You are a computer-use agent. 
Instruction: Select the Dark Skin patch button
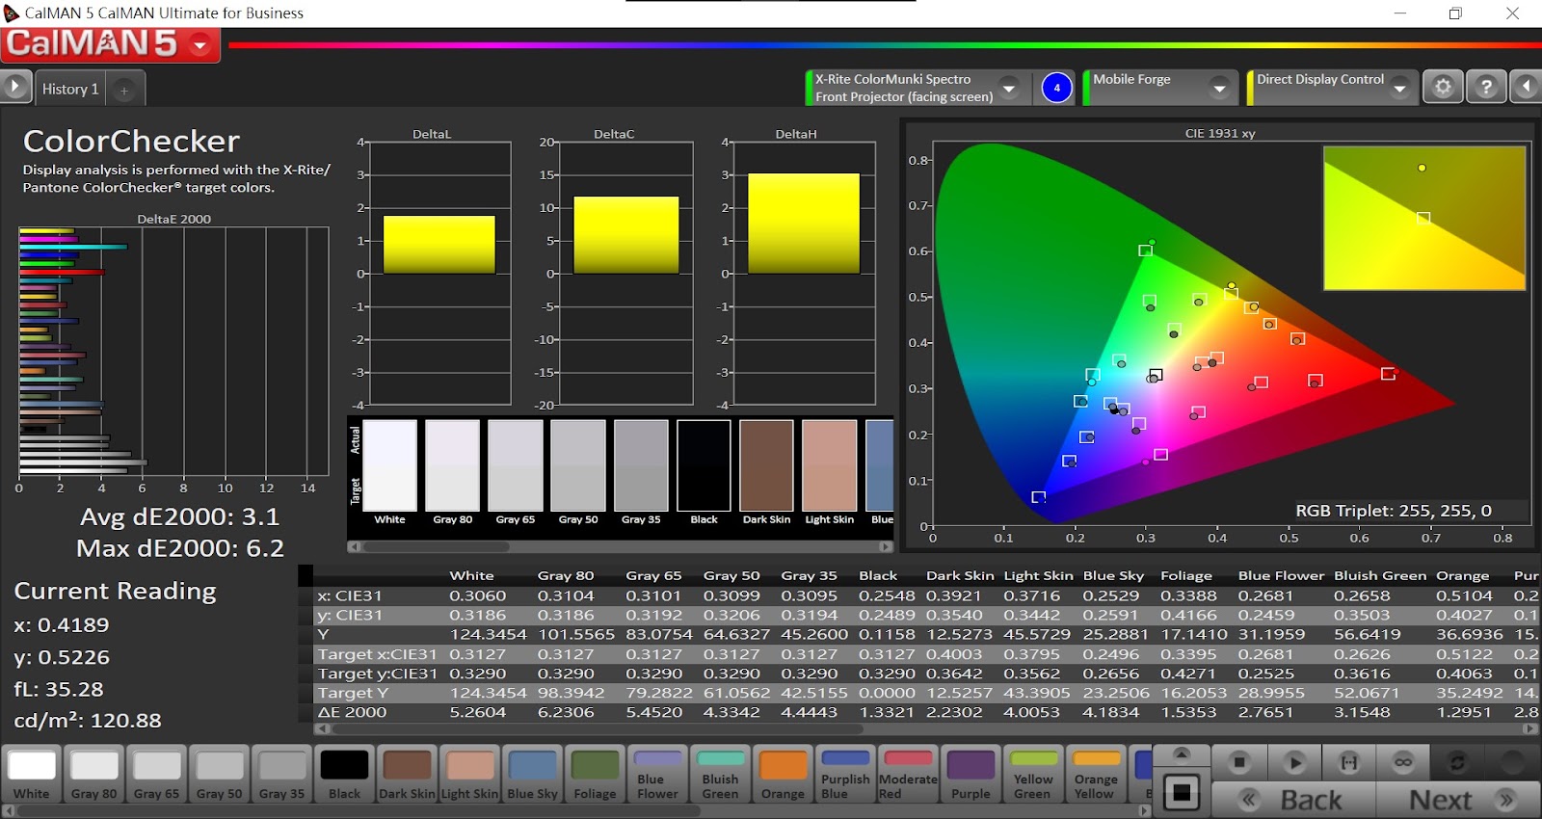(407, 774)
